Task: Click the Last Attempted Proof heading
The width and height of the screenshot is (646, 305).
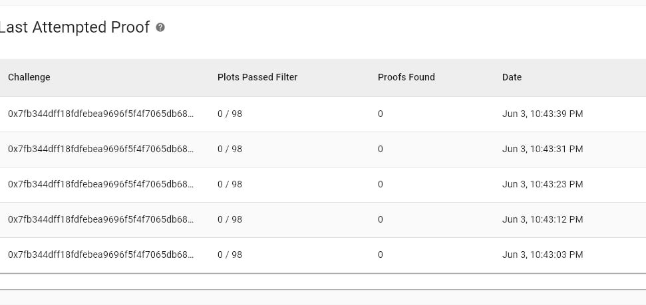Action: coord(75,27)
